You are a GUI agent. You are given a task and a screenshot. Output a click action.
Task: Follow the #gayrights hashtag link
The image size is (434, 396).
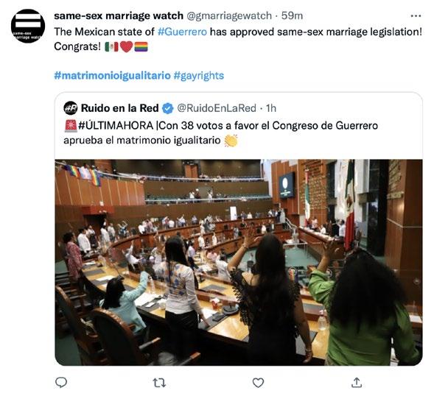[x=199, y=76]
